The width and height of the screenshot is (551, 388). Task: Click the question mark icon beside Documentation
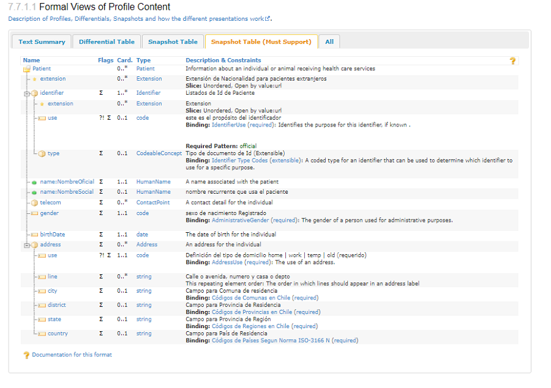(26, 355)
